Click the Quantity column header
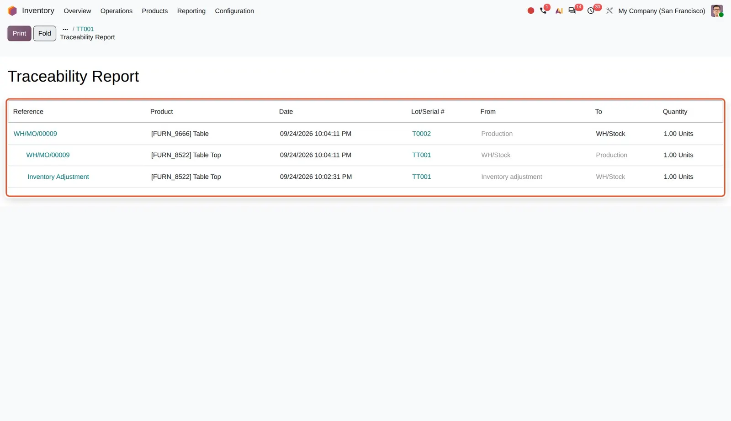Screen dimensions: 731x421 click(x=675, y=112)
